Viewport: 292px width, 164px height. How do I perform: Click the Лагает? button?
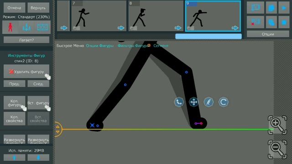click(x=26, y=40)
